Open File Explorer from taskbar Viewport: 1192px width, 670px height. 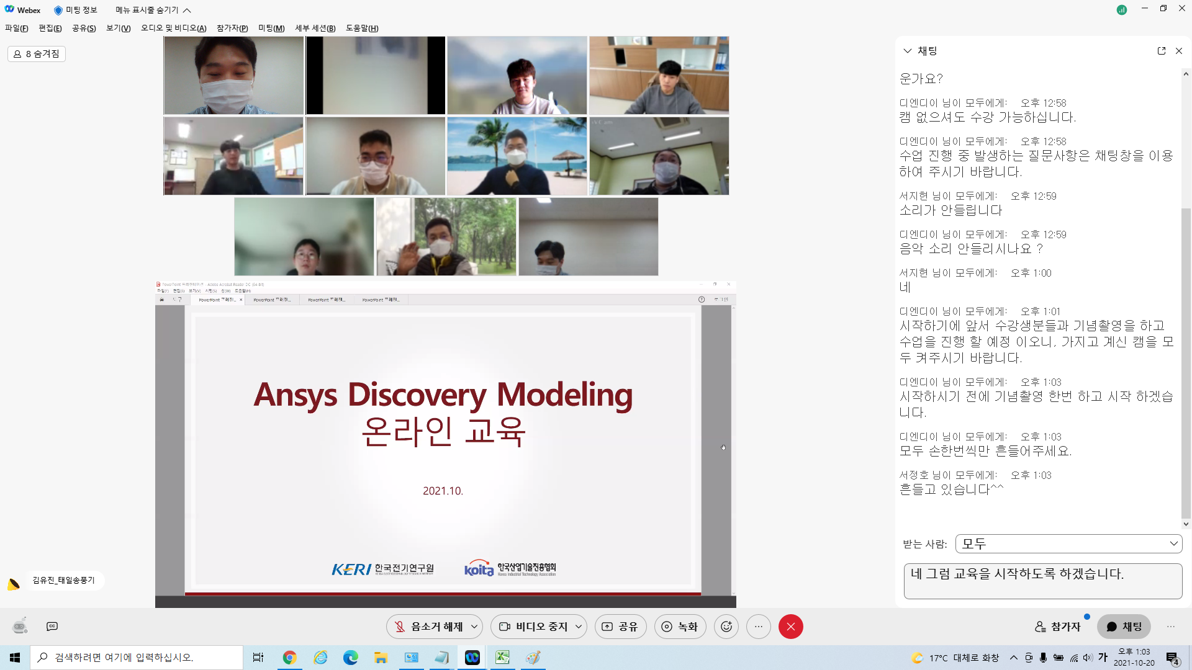coord(381,658)
